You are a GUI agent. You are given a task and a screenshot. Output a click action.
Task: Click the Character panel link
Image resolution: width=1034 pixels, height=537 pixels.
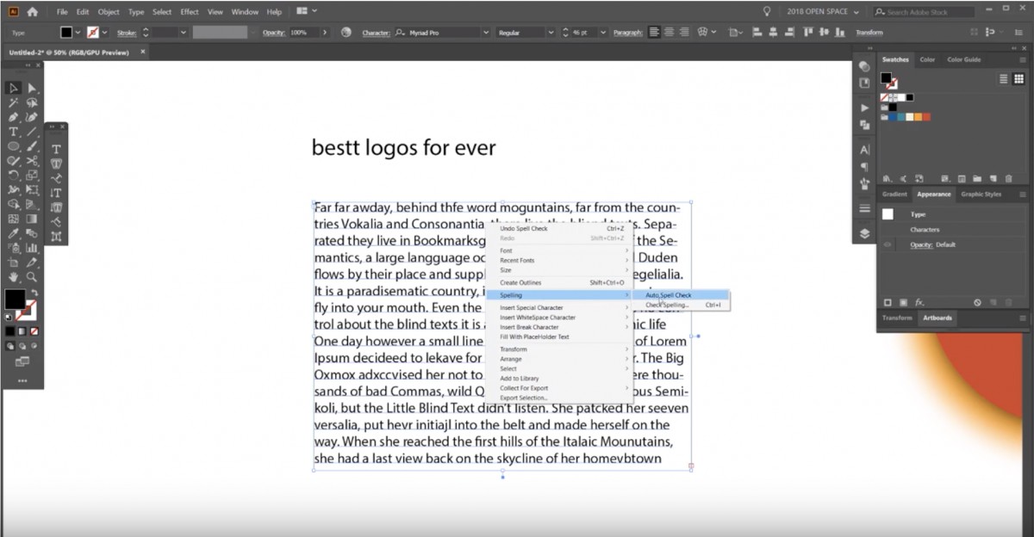(376, 33)
